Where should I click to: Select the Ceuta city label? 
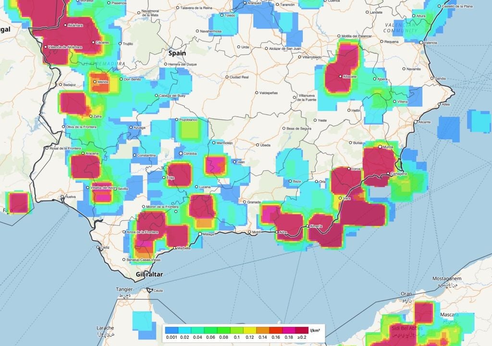pyautogui.click(x=158, y=290)
